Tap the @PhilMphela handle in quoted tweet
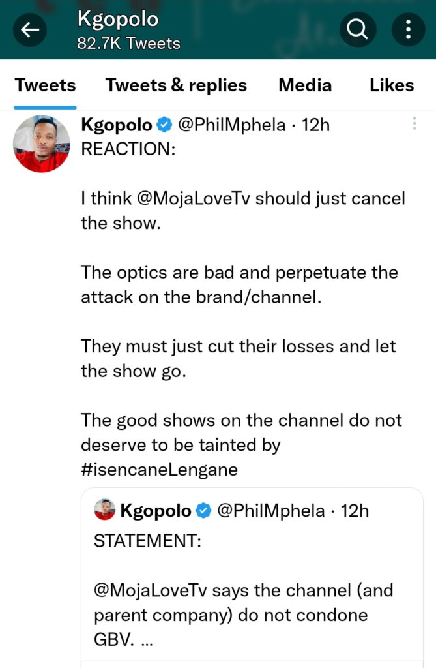Viewport: 436px width, 668px height. (x=270, y=511)
